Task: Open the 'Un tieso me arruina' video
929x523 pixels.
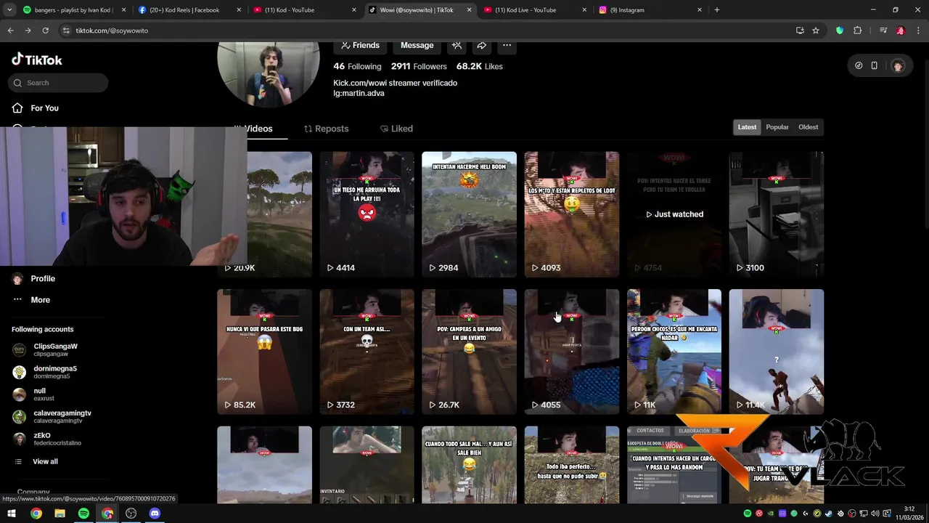Action: coord(367,214)
